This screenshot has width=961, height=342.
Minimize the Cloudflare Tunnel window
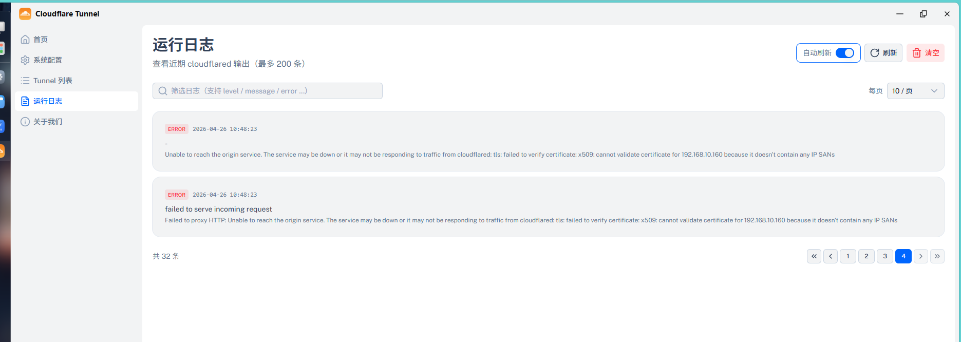[900, 14]
